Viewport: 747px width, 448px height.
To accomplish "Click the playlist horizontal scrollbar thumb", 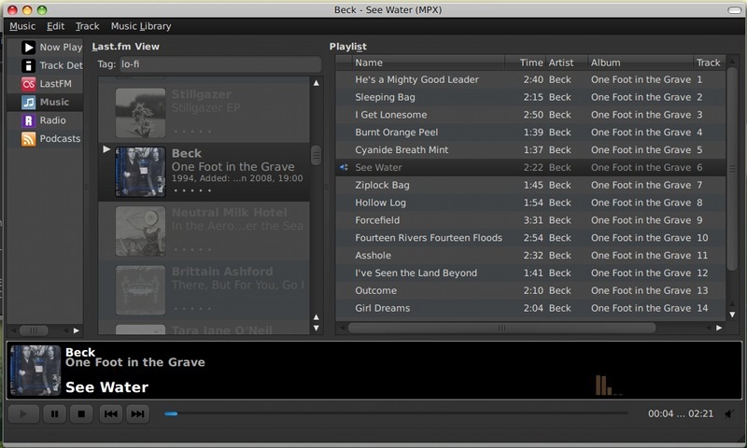I will click(501, 328).
